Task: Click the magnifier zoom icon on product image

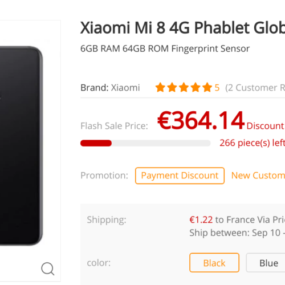Action: click(48, 268)
